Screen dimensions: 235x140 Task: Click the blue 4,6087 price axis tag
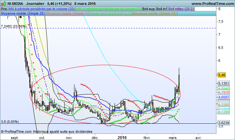224,97
